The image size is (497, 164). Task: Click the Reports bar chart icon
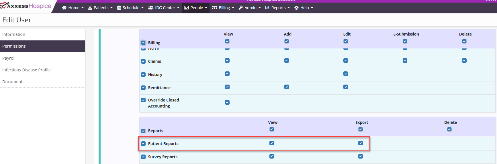[267, 8]
